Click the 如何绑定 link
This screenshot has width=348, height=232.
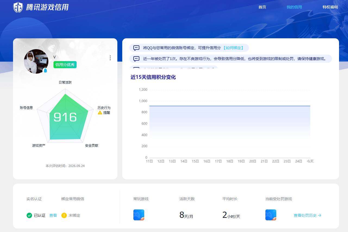click(x=233, y=48)
